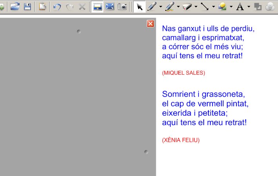Open the screen capture camera tool
Image resolution: width=278 pixels, height=176 pixels.
click(x=122, y=7)
